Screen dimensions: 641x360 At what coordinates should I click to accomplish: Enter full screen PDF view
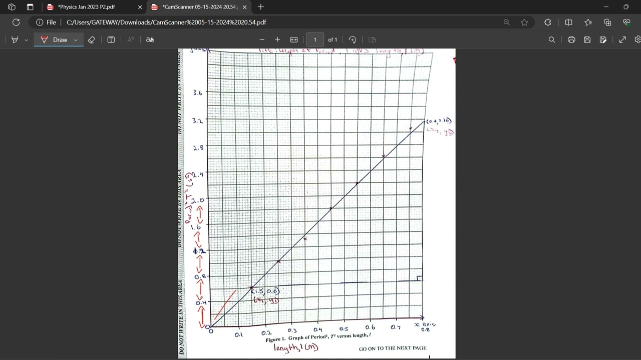coord(622,39)
